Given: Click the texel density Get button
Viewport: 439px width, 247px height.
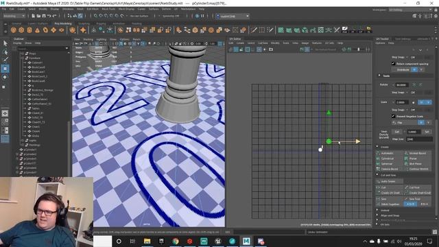Looking at the screenshot, I should click(396, 131).
